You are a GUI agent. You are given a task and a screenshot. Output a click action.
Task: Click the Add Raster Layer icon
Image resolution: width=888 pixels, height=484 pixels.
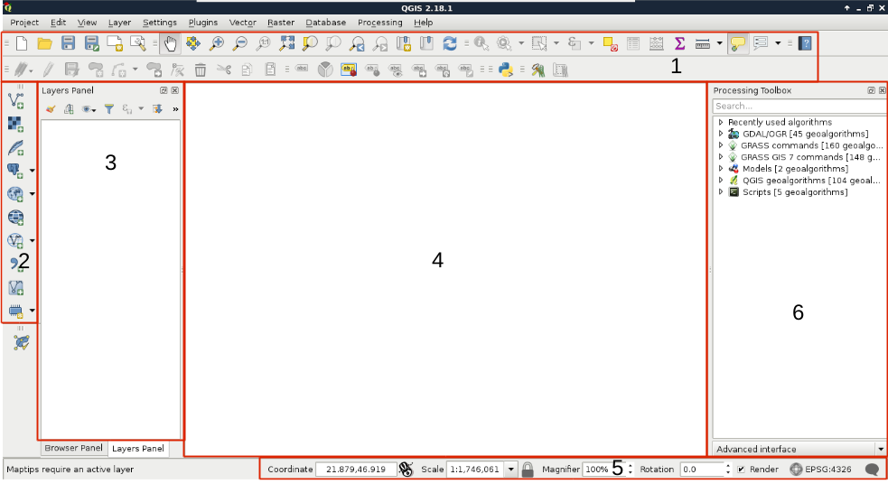pos(15,124)
